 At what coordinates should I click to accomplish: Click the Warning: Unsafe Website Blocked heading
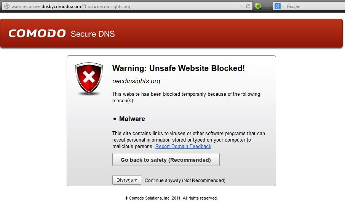(178, 68)
